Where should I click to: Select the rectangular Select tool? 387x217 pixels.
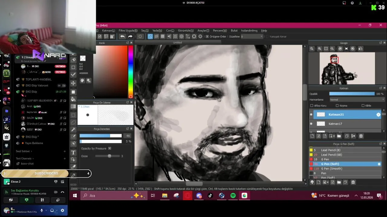73,115
